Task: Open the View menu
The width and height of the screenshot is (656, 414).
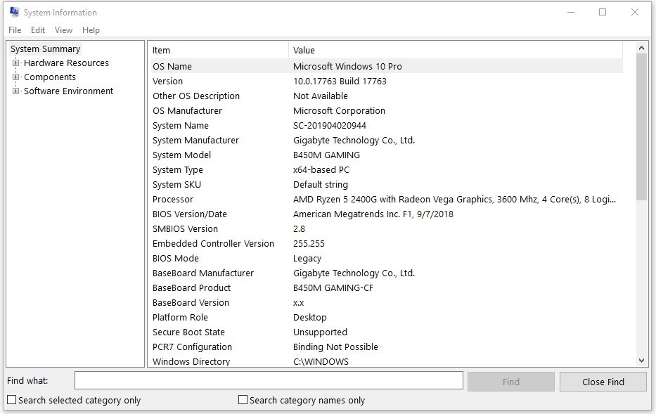Action: [x=63, y=30]
